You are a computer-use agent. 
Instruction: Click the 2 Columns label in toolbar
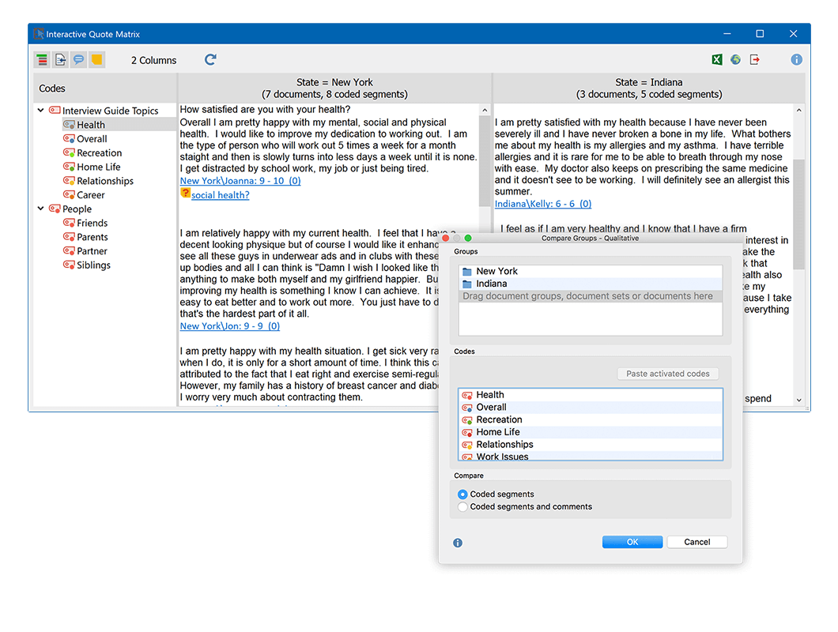(x=153, y=60)
